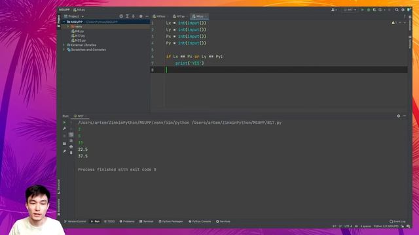Click the JetBrains Toolbox icon in top-right corner

409,10
